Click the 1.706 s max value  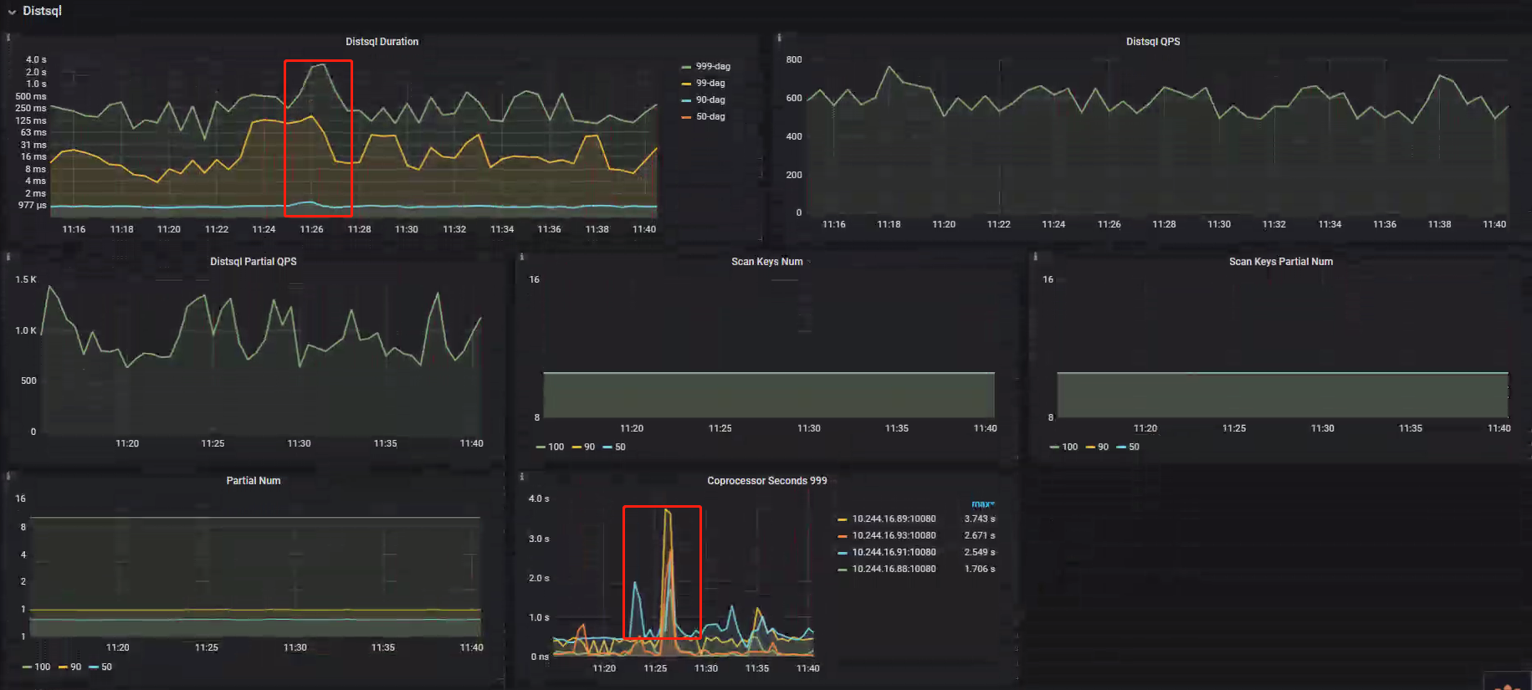[979, 569]
